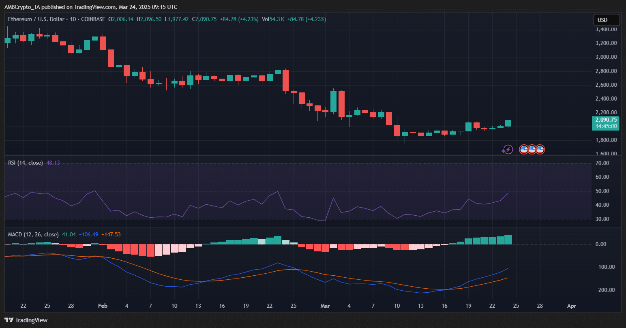Click the rightmost US flag event icon
This screenshot has width=626, height=328.
tap(540, 150)
